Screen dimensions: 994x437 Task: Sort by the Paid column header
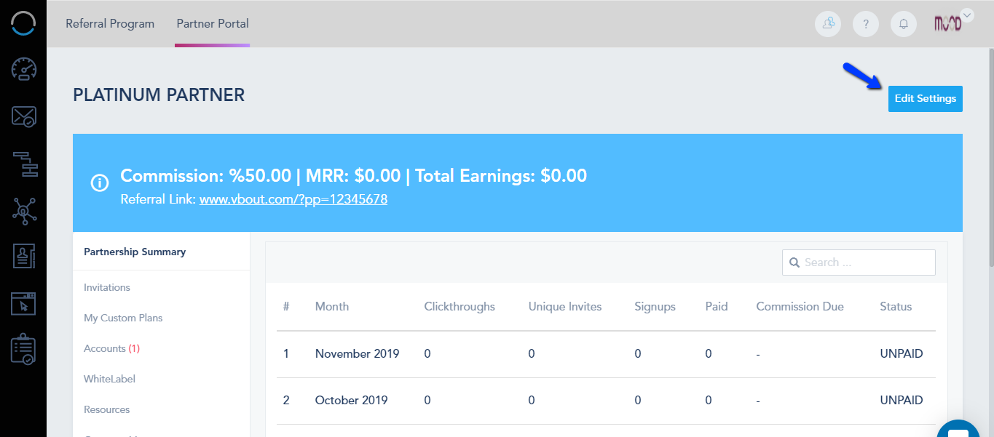(717, 306)
